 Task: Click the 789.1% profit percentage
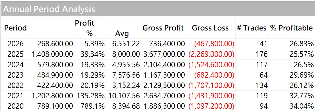pos(93,106)
